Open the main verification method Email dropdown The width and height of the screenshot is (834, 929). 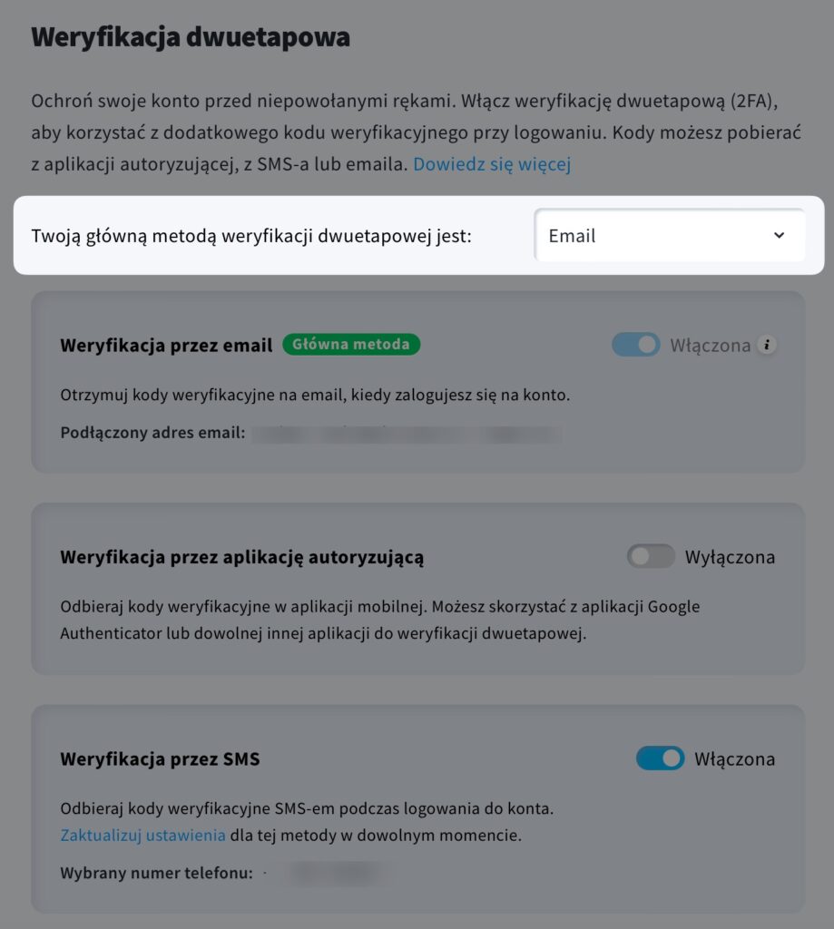(669, 235)
